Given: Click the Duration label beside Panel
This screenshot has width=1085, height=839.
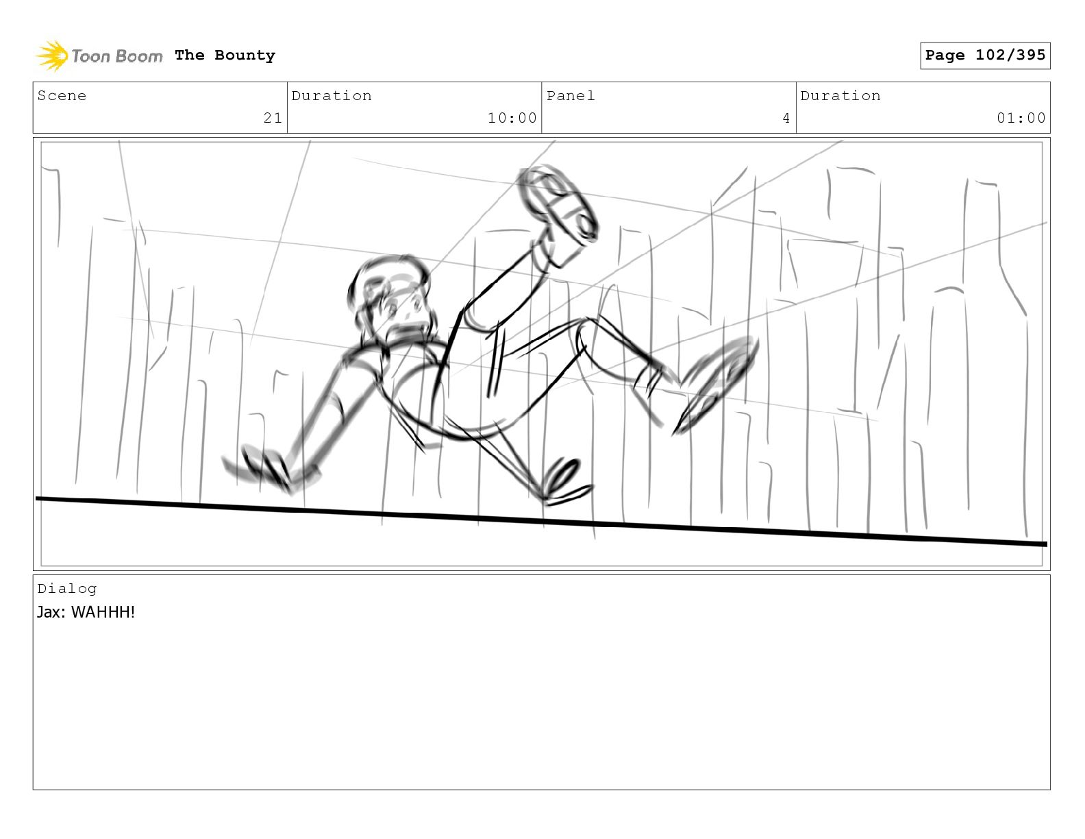Looking at the screenshot, I should point(840,96).
